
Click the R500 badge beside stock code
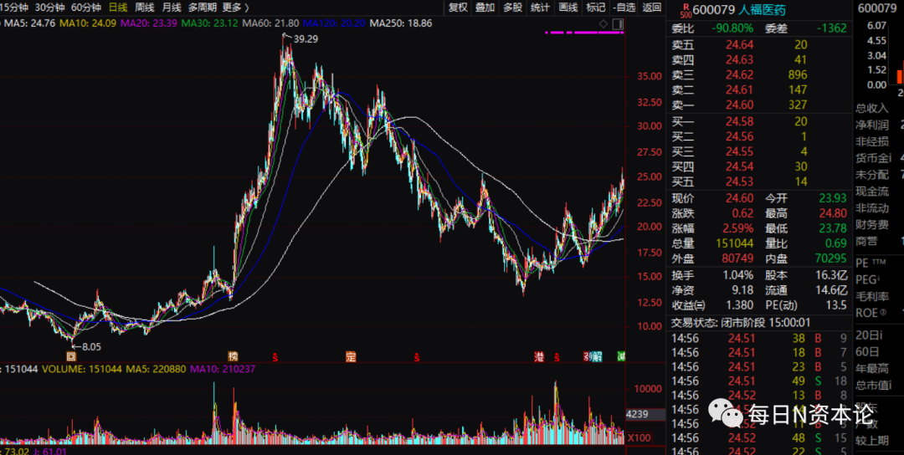(x=685, y=10)
